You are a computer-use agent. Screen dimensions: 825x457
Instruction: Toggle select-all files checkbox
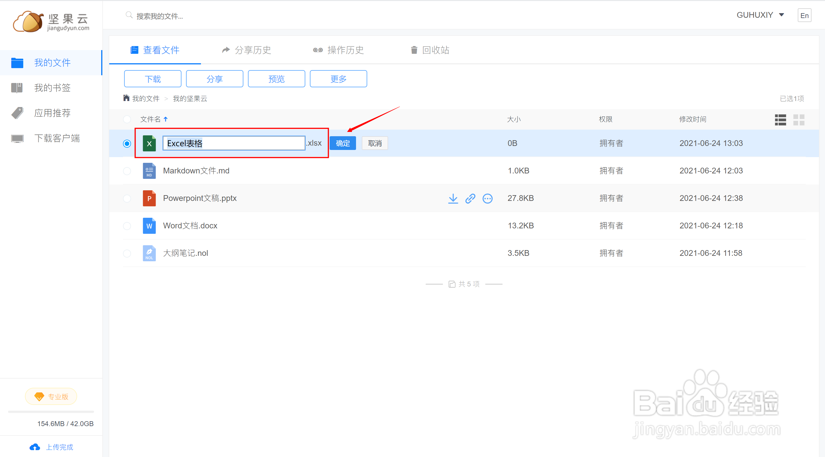click(127, 119)
